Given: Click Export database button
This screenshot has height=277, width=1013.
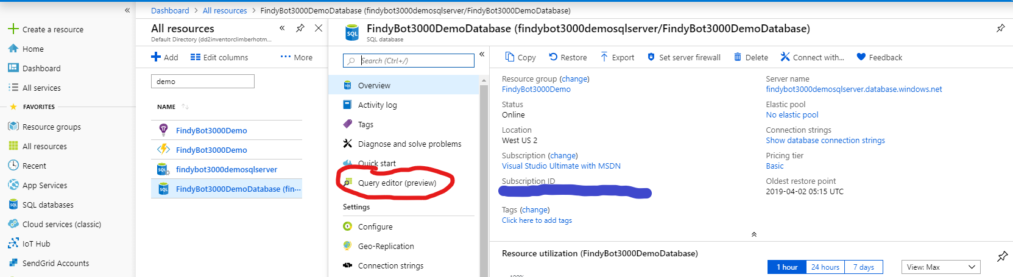Looking at the screenshot, I should coord(617,57).
